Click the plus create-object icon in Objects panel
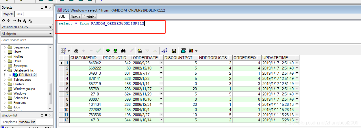361x128 pixels. tap(9, 21)
